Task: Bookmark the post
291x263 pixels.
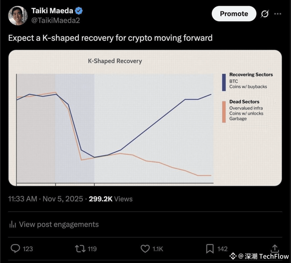Action: tap(210, 248)
